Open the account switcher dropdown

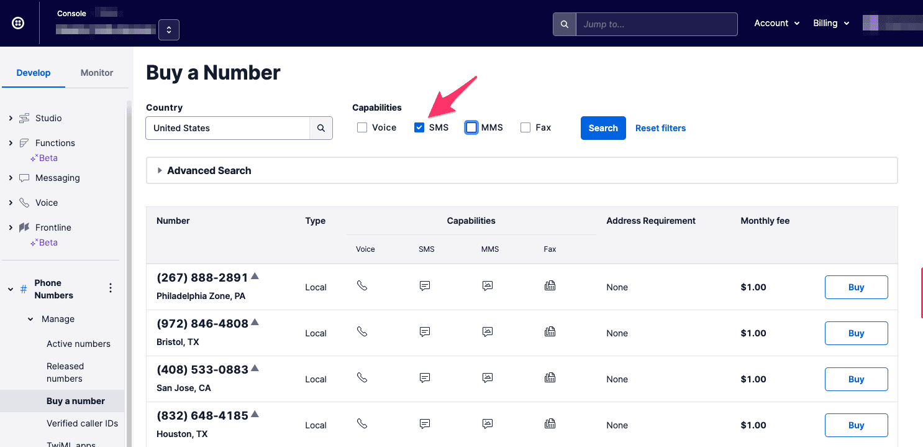pos(169,30)
